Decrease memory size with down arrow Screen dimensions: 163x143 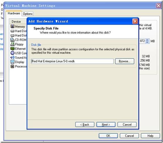pyautogui.click(x=147, y=42)
